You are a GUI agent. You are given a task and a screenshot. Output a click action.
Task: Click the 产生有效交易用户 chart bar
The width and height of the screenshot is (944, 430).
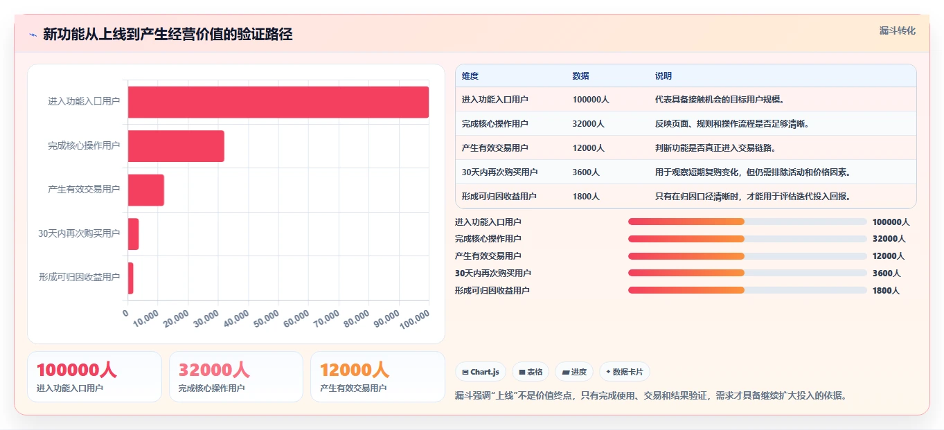pos(146,190)
